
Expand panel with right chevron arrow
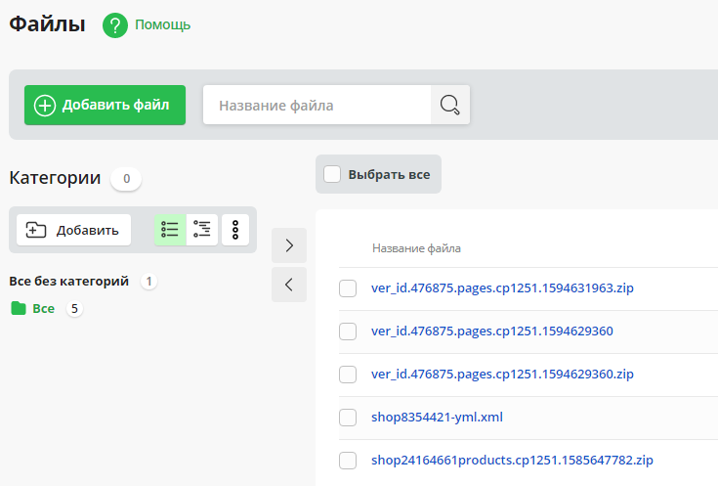[x=289, y=245]
